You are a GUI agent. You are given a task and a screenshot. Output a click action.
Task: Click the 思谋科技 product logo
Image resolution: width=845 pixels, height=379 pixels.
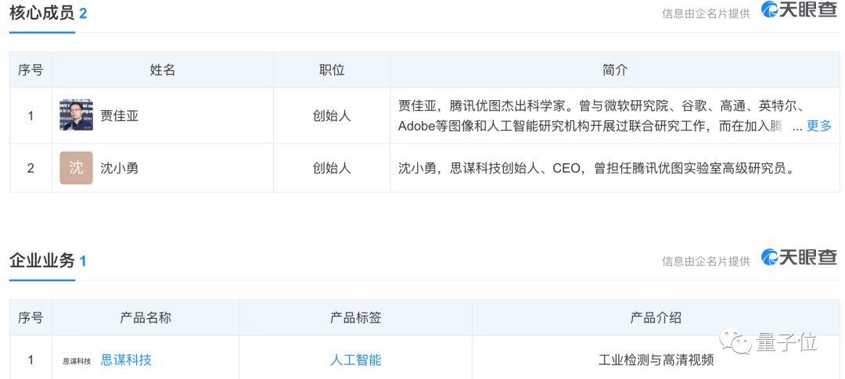pyautogui.click(x=77, y=360)
